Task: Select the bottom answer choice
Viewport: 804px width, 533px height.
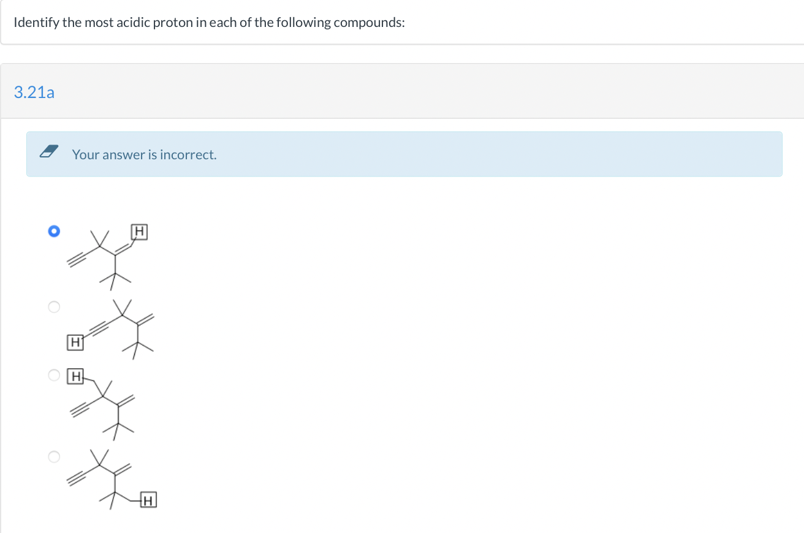Action: 54,456
